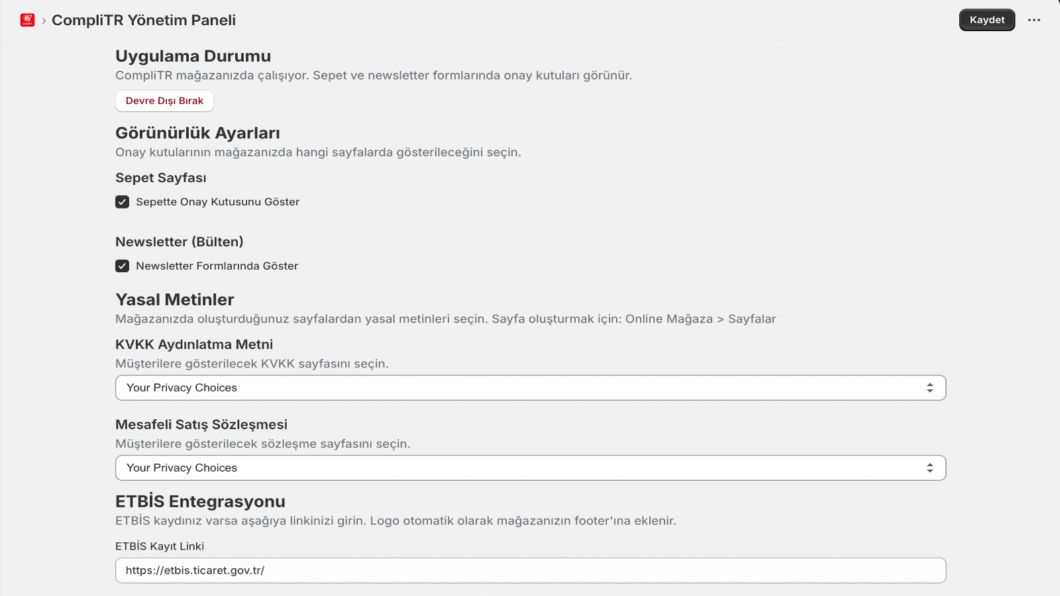
Task: Click the Mesafeli Satış dropdown's arrow icon
Action: [x=929, y=468]
